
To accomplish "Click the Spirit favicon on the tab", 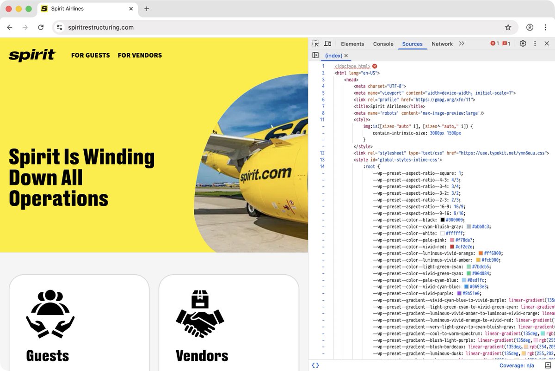I will click(x=44, y=9).
